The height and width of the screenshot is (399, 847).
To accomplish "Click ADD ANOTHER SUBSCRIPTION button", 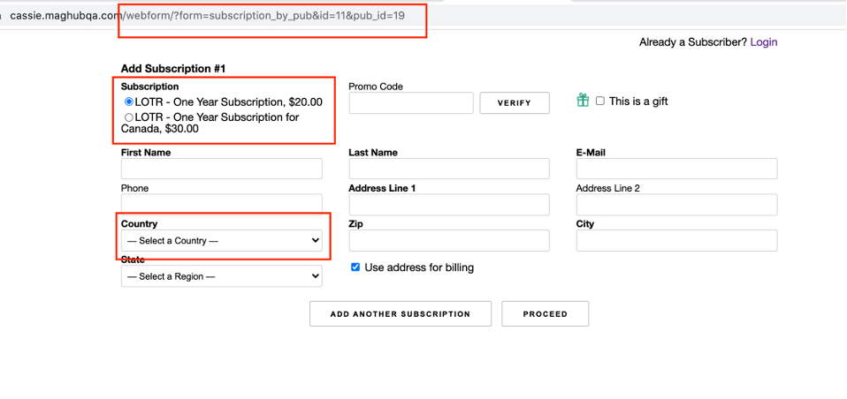I will [x=400, y=313].
